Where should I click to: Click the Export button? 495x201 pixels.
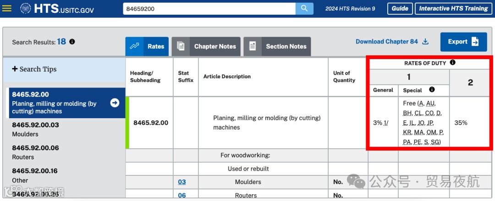[463, 42]
